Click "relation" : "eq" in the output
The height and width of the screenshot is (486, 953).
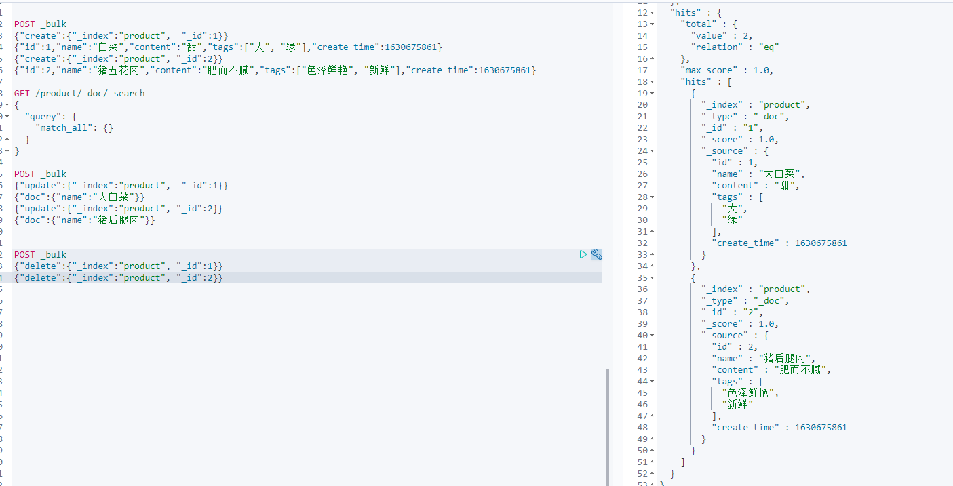tap(735, 47)
